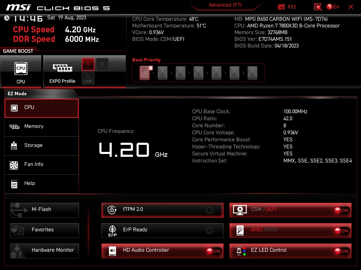
Task: Click the CSM/UEFI monitor gear icon
Action: tap(240, 210)
